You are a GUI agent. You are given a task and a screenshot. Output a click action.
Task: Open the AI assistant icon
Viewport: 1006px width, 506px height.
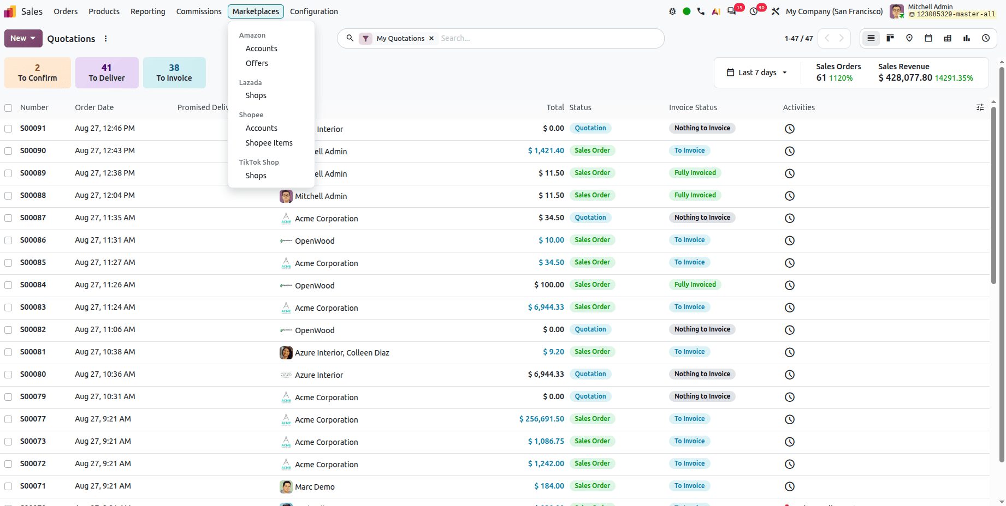coord(716,11)
